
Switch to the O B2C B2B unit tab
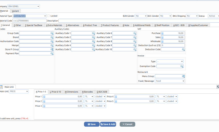coord(102,92)
